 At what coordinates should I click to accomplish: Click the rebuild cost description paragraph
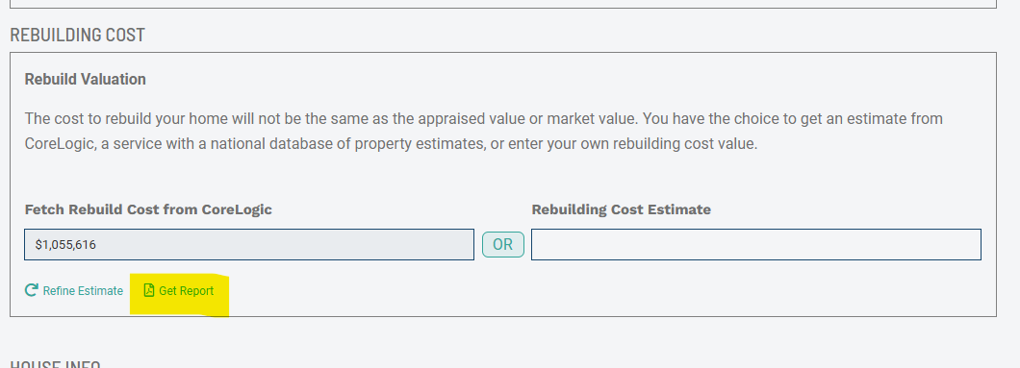tap(484, 131)
